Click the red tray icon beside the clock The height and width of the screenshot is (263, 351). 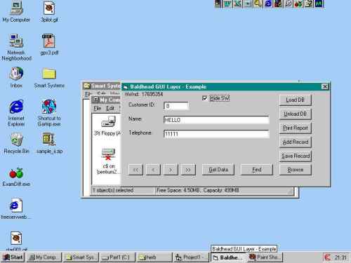tap(328, 257)
